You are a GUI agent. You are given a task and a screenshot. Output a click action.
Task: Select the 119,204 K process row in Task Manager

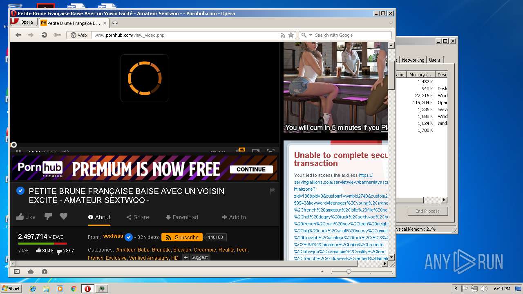422,102
